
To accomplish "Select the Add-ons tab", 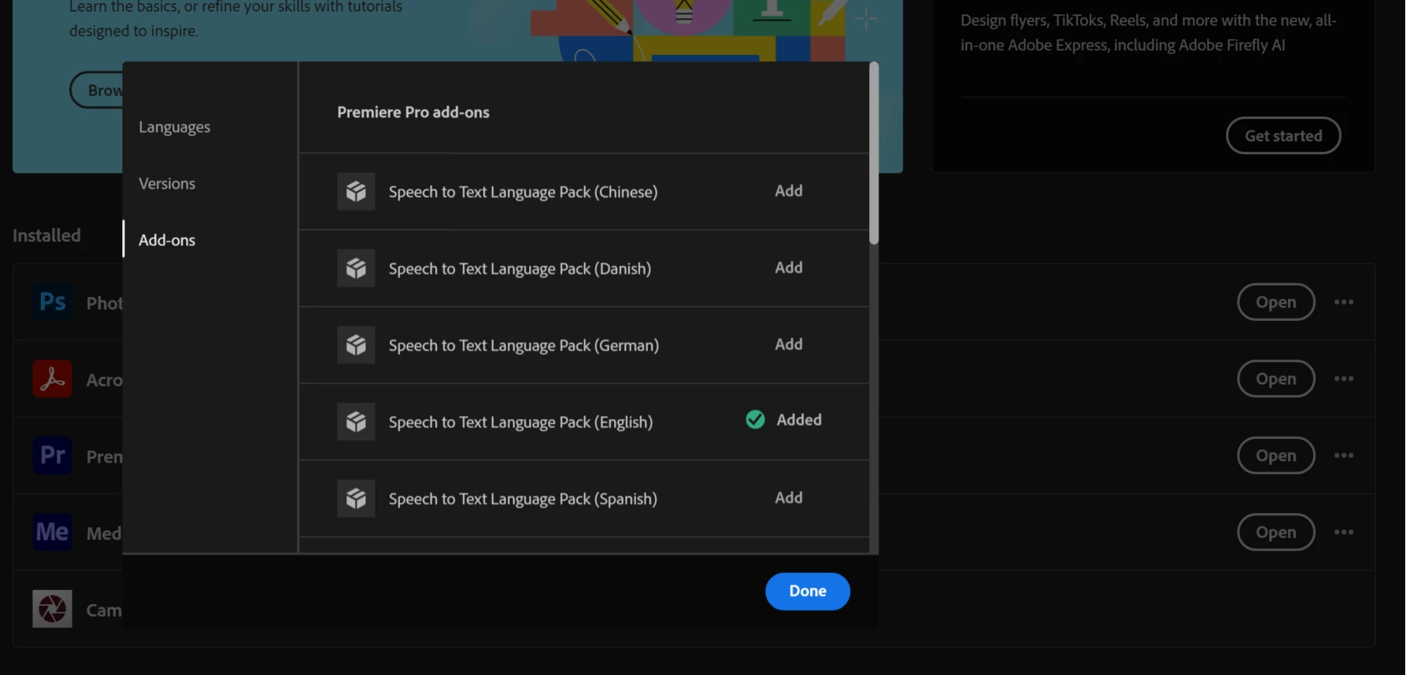I will pyautogui.click(x=167, y=240).
